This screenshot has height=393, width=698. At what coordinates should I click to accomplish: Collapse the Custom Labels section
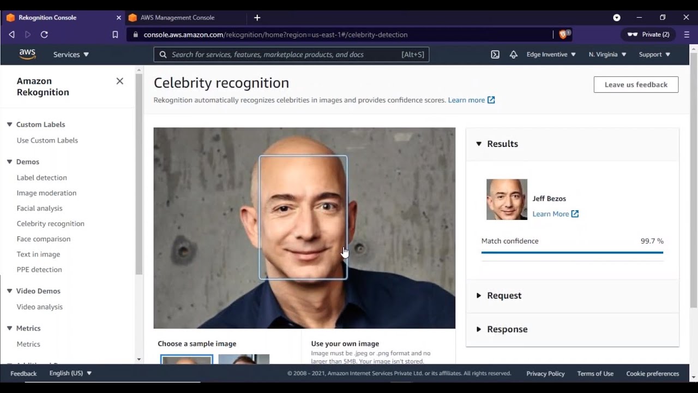click(x=9, y=124)
